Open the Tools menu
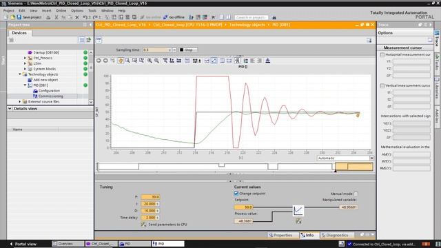The image size is (441, 248). coord(92,10)
